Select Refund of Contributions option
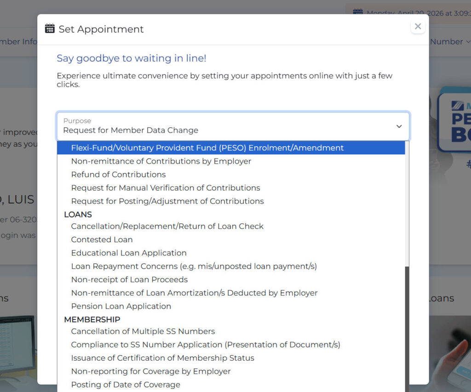This screenshot has width=471, height=392. point(231,174)
